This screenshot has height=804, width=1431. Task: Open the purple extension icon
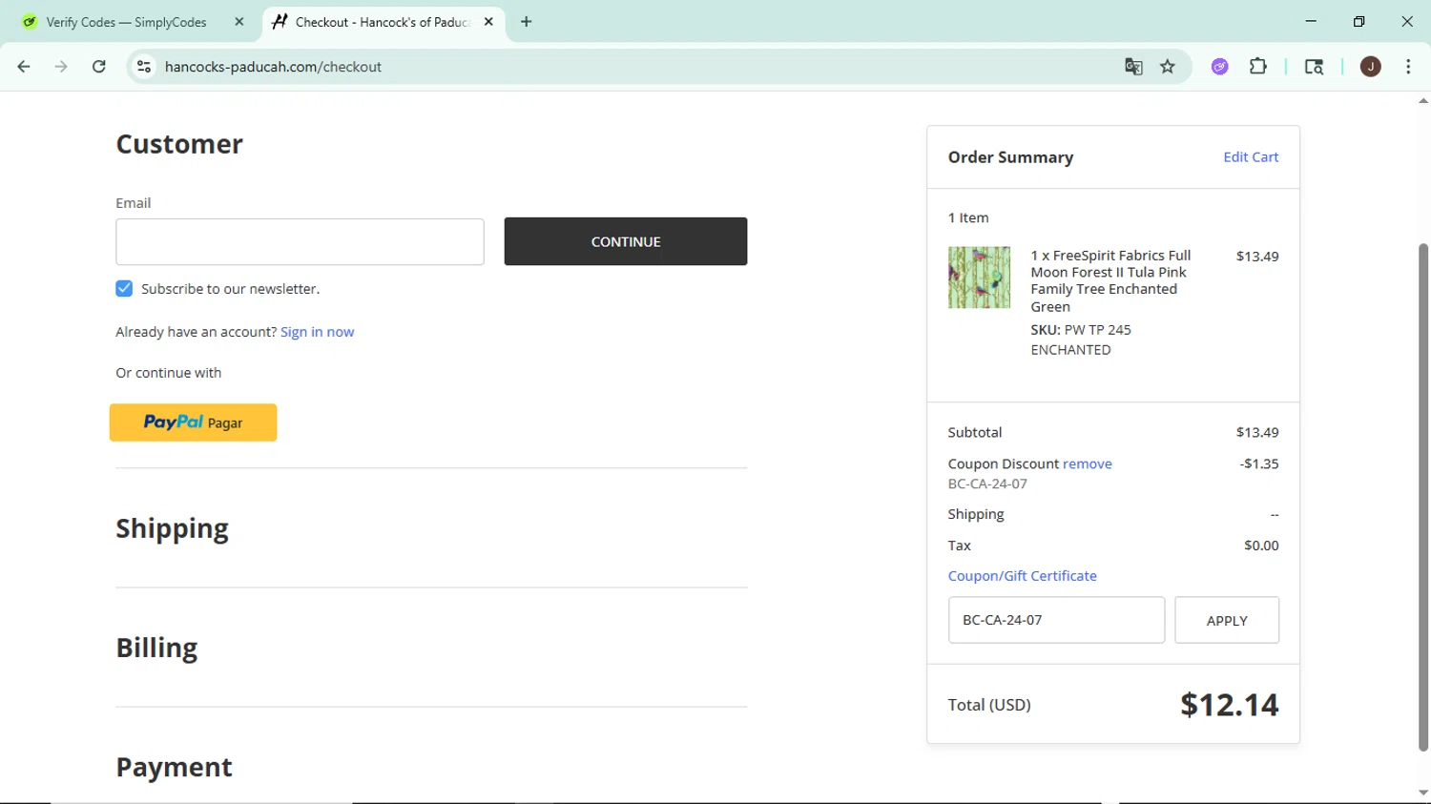point(1220,67)
